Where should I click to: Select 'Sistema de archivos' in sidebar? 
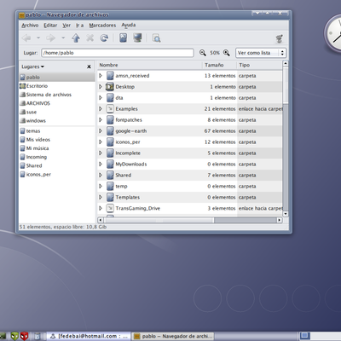[x=57, y=95]
